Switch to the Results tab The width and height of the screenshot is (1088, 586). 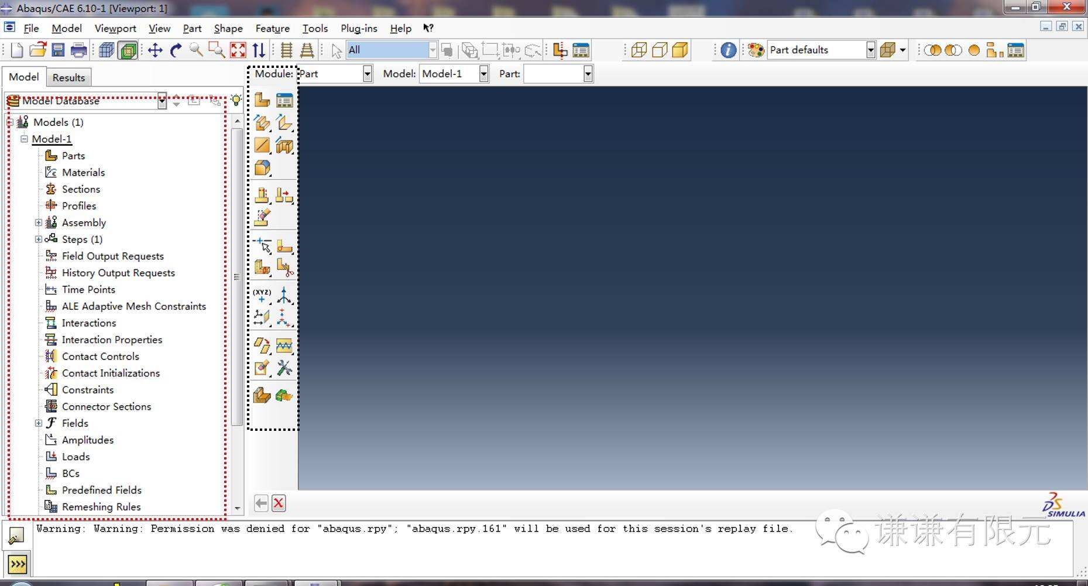(x=68, y=77)
